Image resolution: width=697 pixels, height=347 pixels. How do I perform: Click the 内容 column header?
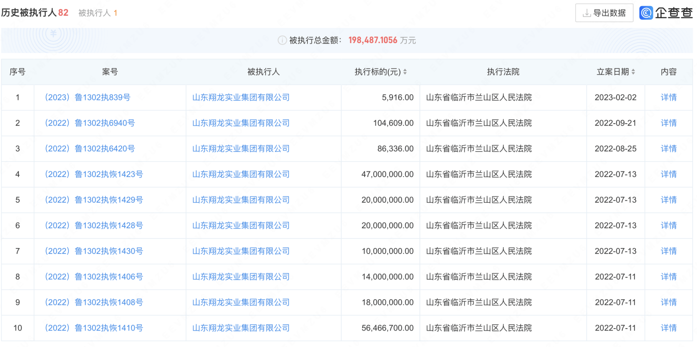pos(669,72)
